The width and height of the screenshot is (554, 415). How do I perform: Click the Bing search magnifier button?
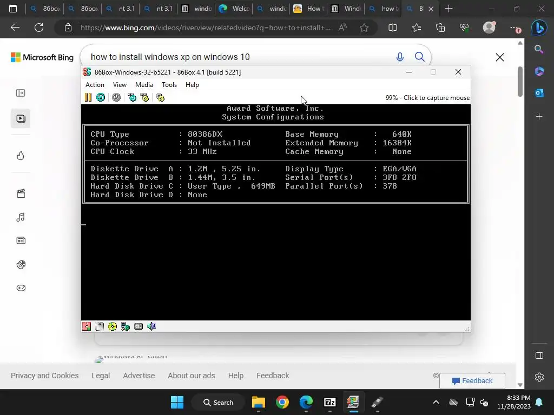419,57
